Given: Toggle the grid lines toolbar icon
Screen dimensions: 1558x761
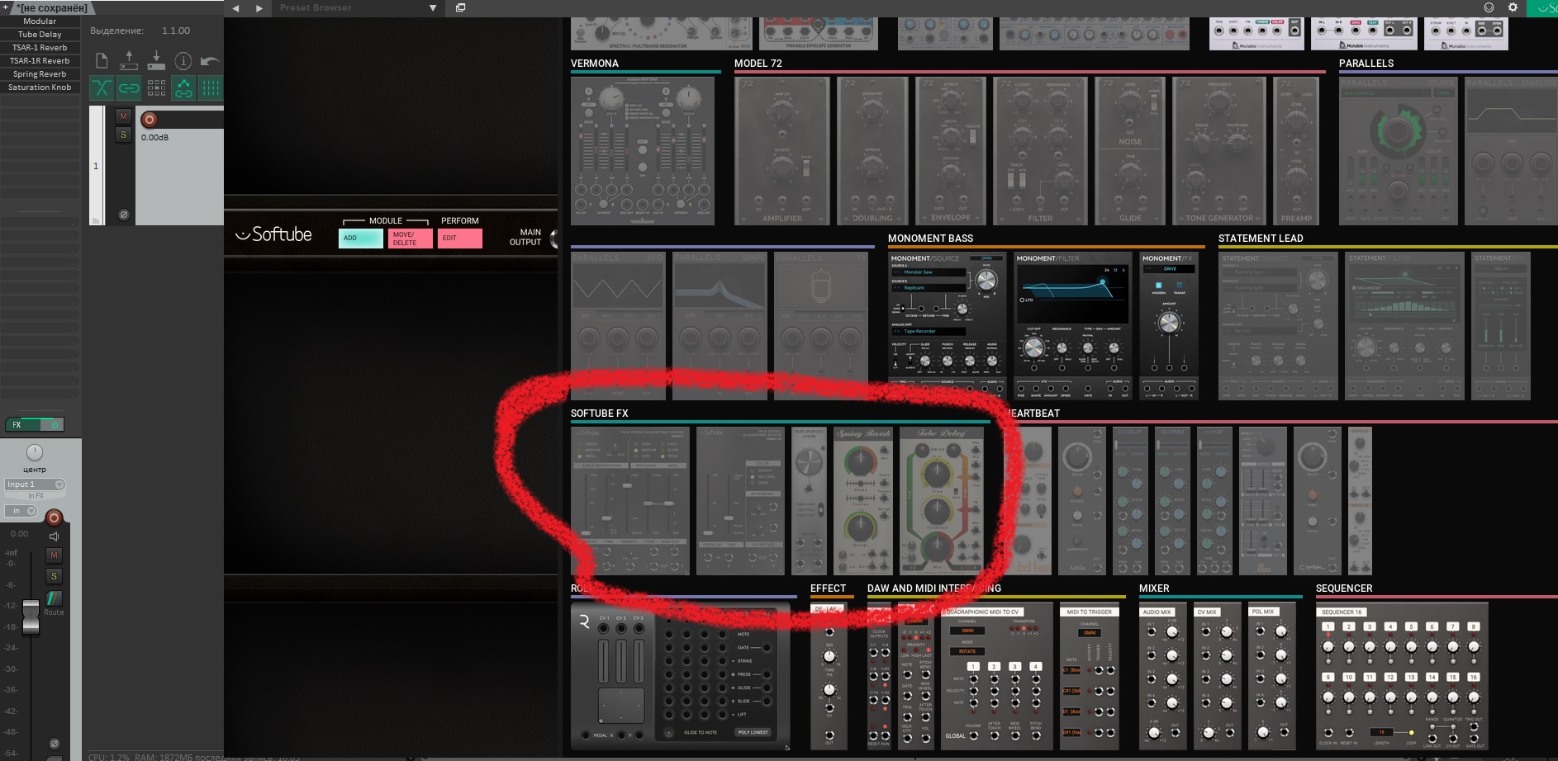Looking at the screenshot, I should pyautogui.click(x=211, y=87).
